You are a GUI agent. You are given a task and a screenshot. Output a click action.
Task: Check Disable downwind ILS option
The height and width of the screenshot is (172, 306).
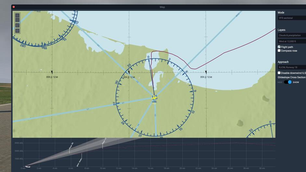[279, 73]
